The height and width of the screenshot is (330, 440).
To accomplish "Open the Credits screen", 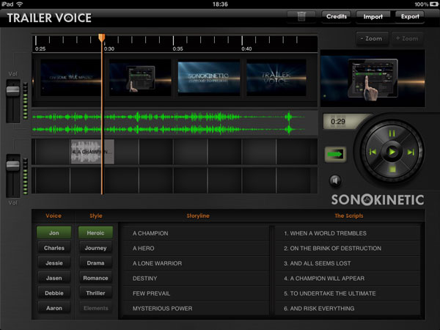I will pyautogui.click(x=337, y=17).
